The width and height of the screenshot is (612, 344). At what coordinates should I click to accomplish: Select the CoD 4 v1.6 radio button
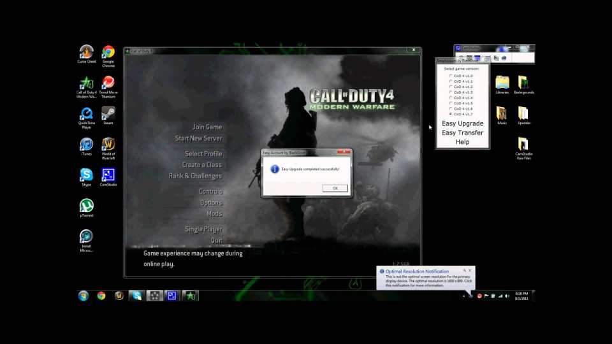(451, 109)
